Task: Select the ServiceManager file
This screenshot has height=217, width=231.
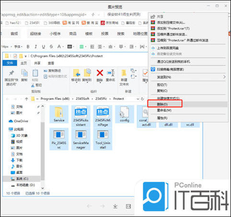Action: 81,139
